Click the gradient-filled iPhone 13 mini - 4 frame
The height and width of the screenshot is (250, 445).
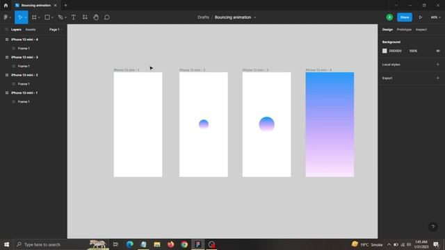(330, 124)
